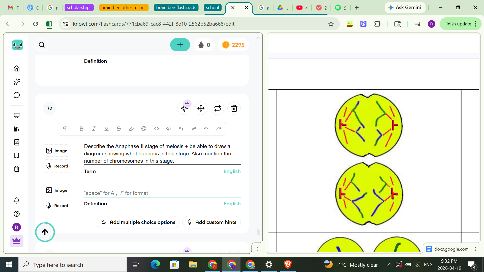Screen dimensions: 484x272
Task: Open the search magnifier in the flashcard editor
Action: [x=42, y=45]
